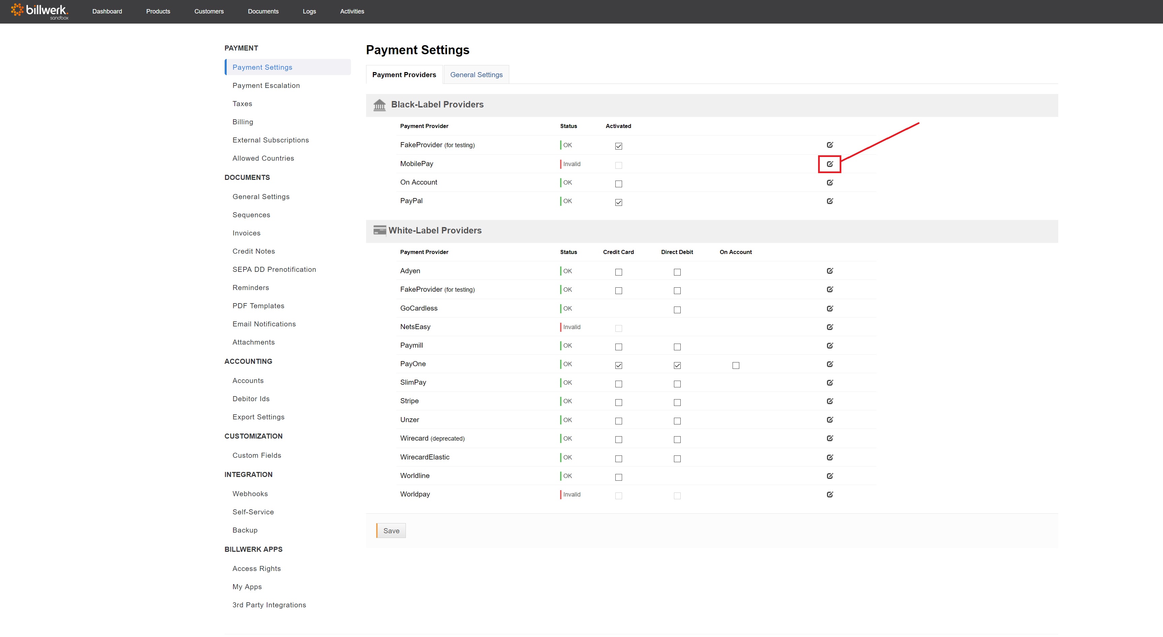Open Activities in top navigation
The height and width of the screenshot is (637, 1163).
point(352,11)
